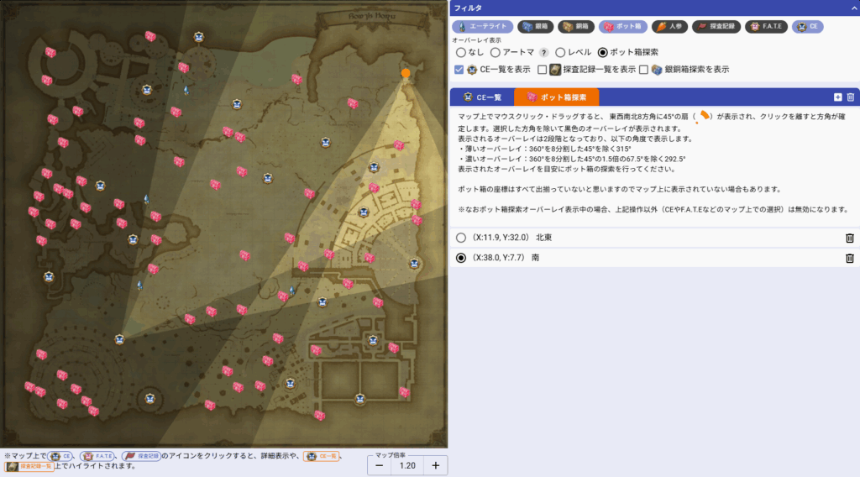The width and height of the screenshot is (860, 477).
Task: Click the CE一覧 legend chip in the footer note
Action: 322,456
